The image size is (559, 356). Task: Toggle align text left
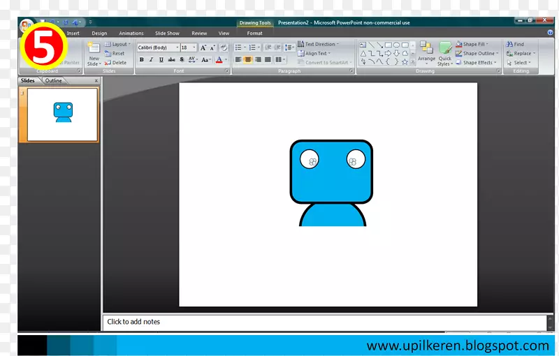[x=238, y=60]
